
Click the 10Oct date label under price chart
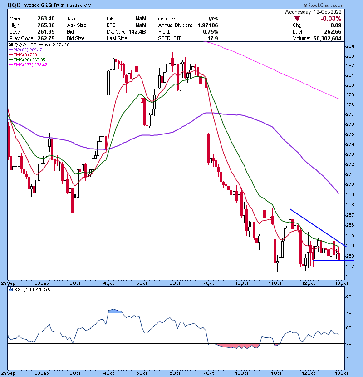click(x=242, y=283)
